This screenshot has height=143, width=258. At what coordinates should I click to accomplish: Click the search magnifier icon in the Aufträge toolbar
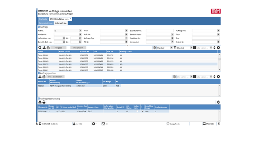click(40, 48)
